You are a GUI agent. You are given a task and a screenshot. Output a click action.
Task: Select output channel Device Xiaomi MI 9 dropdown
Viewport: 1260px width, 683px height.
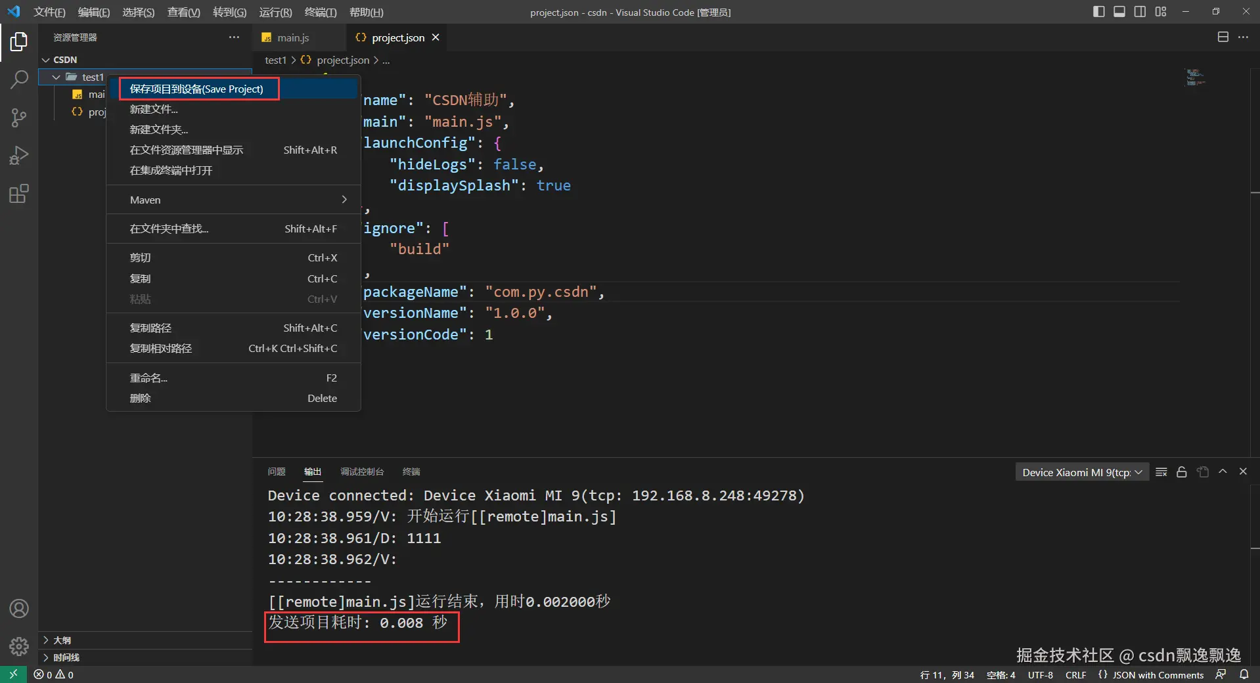point(1083,472)
